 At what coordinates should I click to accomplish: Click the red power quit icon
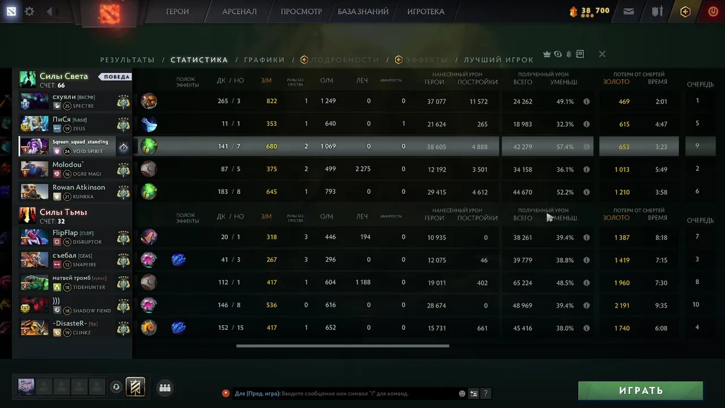(x=713, y=11)
